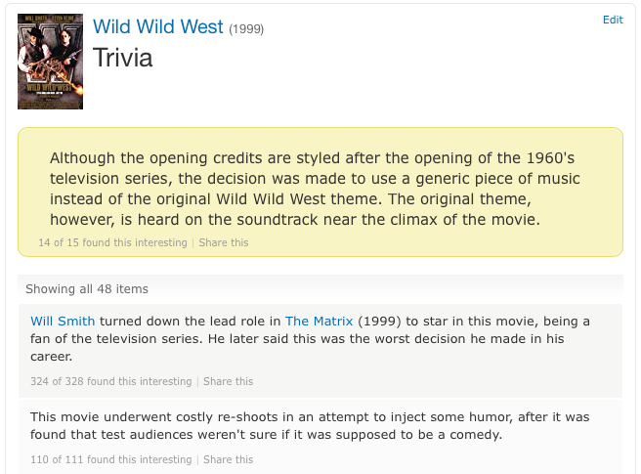Click the (1999) year after The Matrix
The height and width of the screenshot is (474, 641).
pos(379,321)
